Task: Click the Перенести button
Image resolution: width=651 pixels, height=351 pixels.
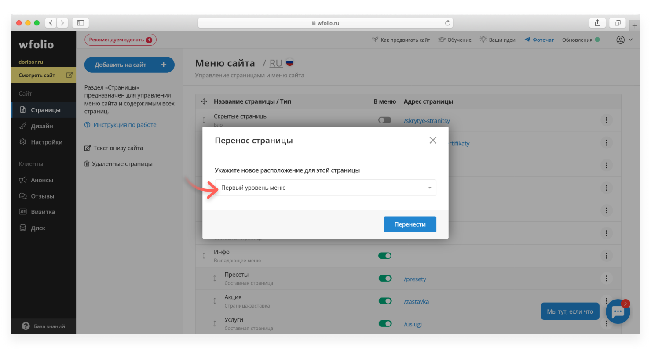Action: click(x=410, y=224)
